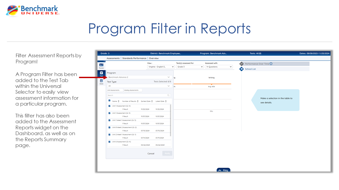The image size is (339, 190).
Task: Switch to the Assessments tab
Action: point(113,58)
